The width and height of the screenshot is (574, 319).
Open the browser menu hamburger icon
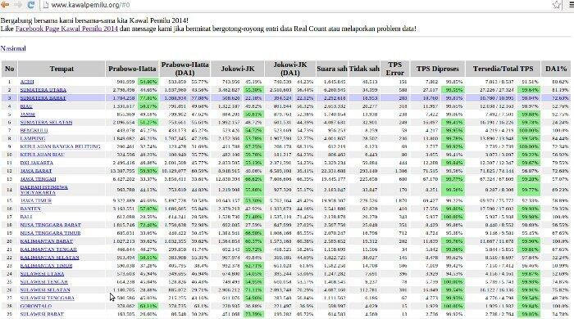[x=571, y=5]
